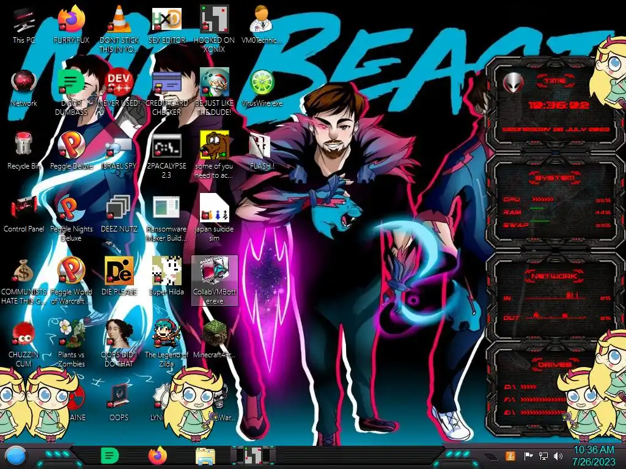Click the F:\ drive usage bar
The image size is (626, 469).
[x=542, y=399]
